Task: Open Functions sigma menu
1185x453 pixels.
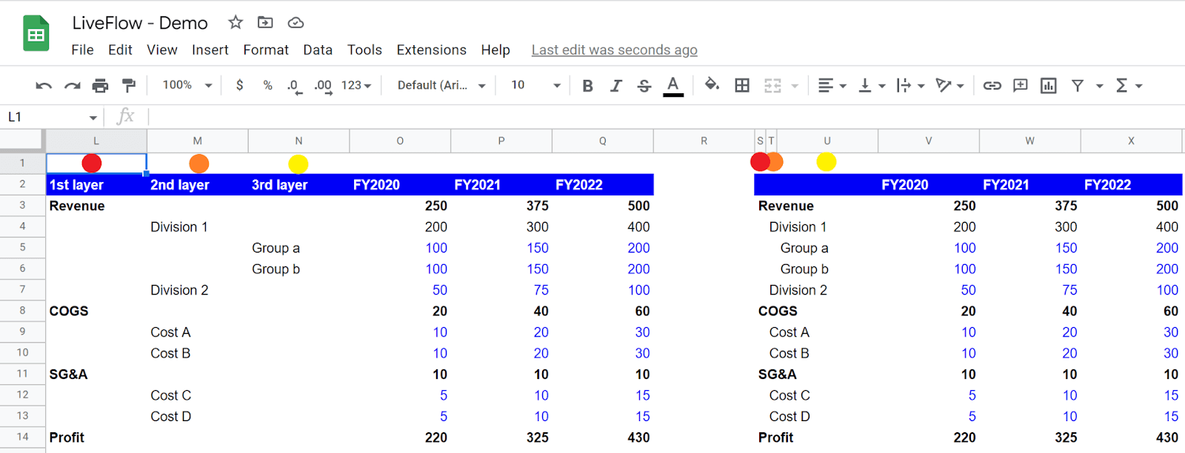Action: 1129,86
